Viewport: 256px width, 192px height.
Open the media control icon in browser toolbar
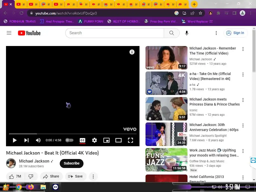[226, 13]
